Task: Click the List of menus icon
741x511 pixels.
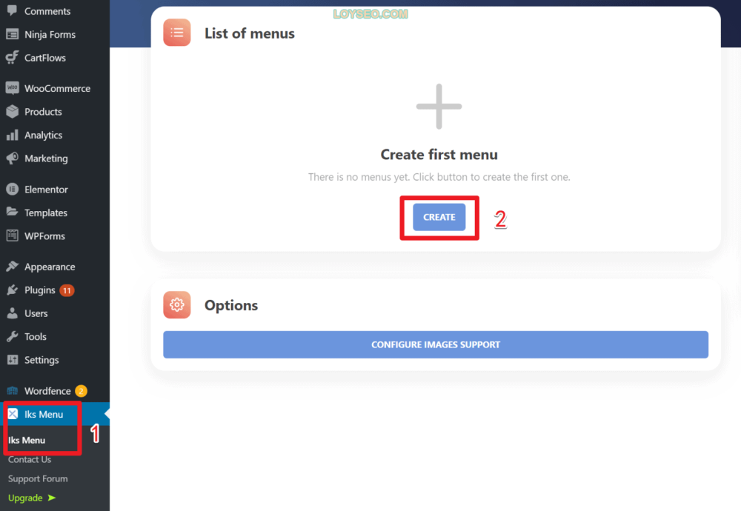Action: pyautogui.click(x=177, y=33)
